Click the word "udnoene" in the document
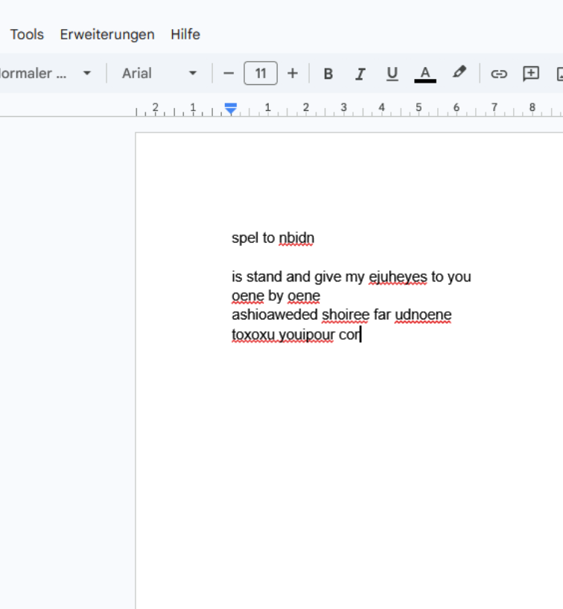The image size is (563, 609). pyautogui.click(x=423, y=315)
